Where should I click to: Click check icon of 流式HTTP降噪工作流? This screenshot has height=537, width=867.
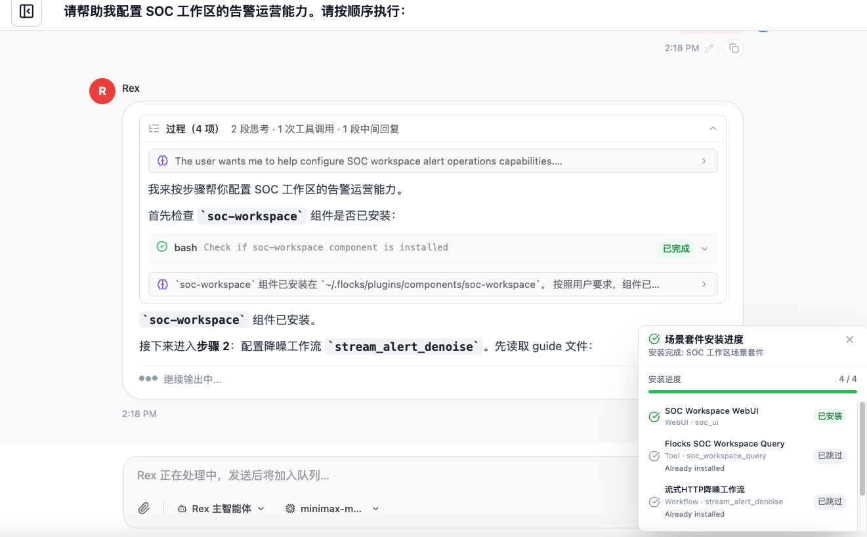pyautogui.click(x=654, y=502)
